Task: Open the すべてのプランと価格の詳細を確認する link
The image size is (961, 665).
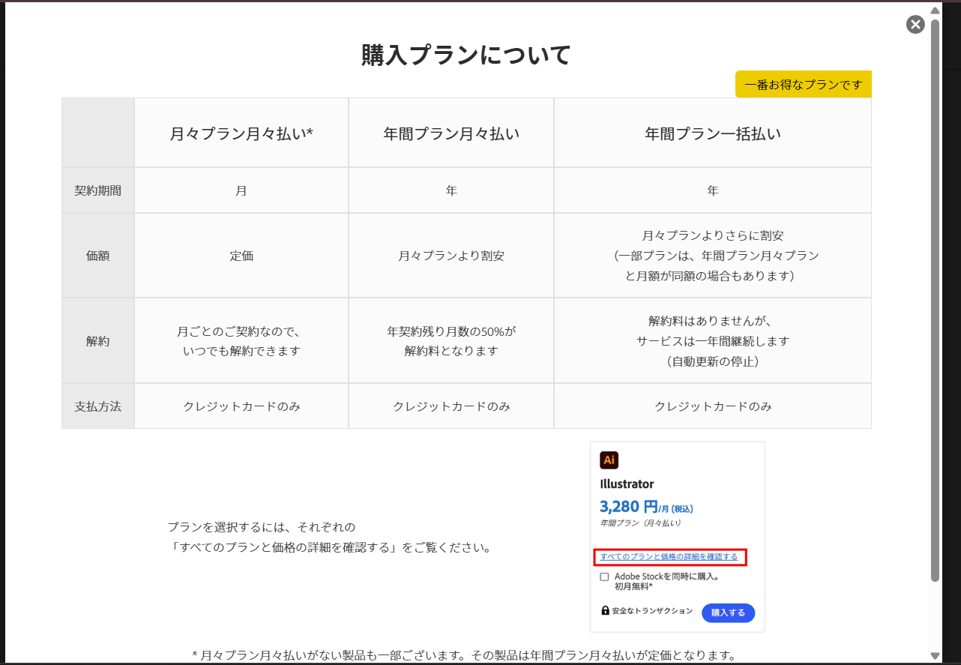Action: pyautogui.click(x=669, y=557)
